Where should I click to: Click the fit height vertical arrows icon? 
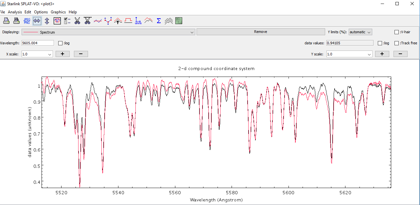[x=47, y=21]
